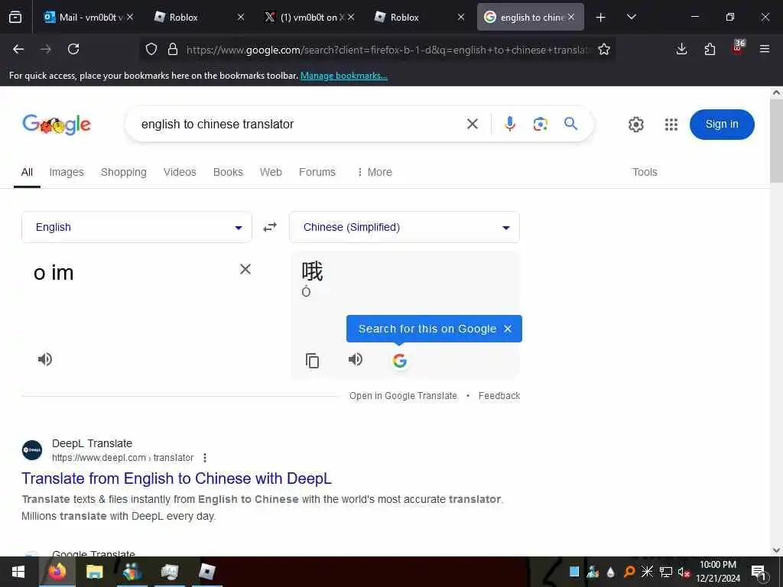The image size is (783, 587).
Task: Open the Shopping search tab
Action: (x=123, y=172)
